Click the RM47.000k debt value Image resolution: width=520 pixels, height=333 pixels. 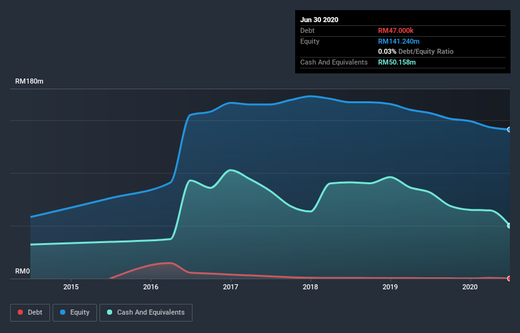tap(396, 30)
